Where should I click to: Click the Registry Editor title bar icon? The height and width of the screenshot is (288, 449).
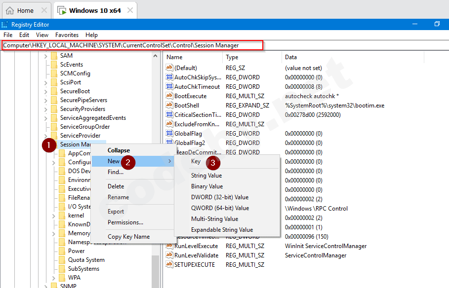pyautogui.click(x=5, y=25)
